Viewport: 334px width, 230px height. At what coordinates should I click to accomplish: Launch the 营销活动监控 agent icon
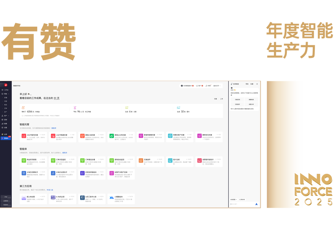tap(111, 160)
